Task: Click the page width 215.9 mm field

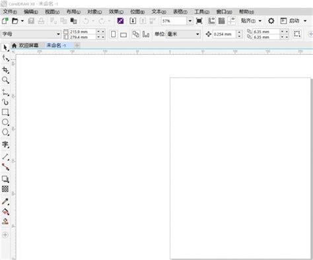Action: pyautogui.click(x=83, y=32)
